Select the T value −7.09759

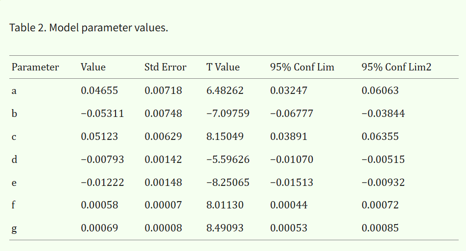(x=228, y=114)
